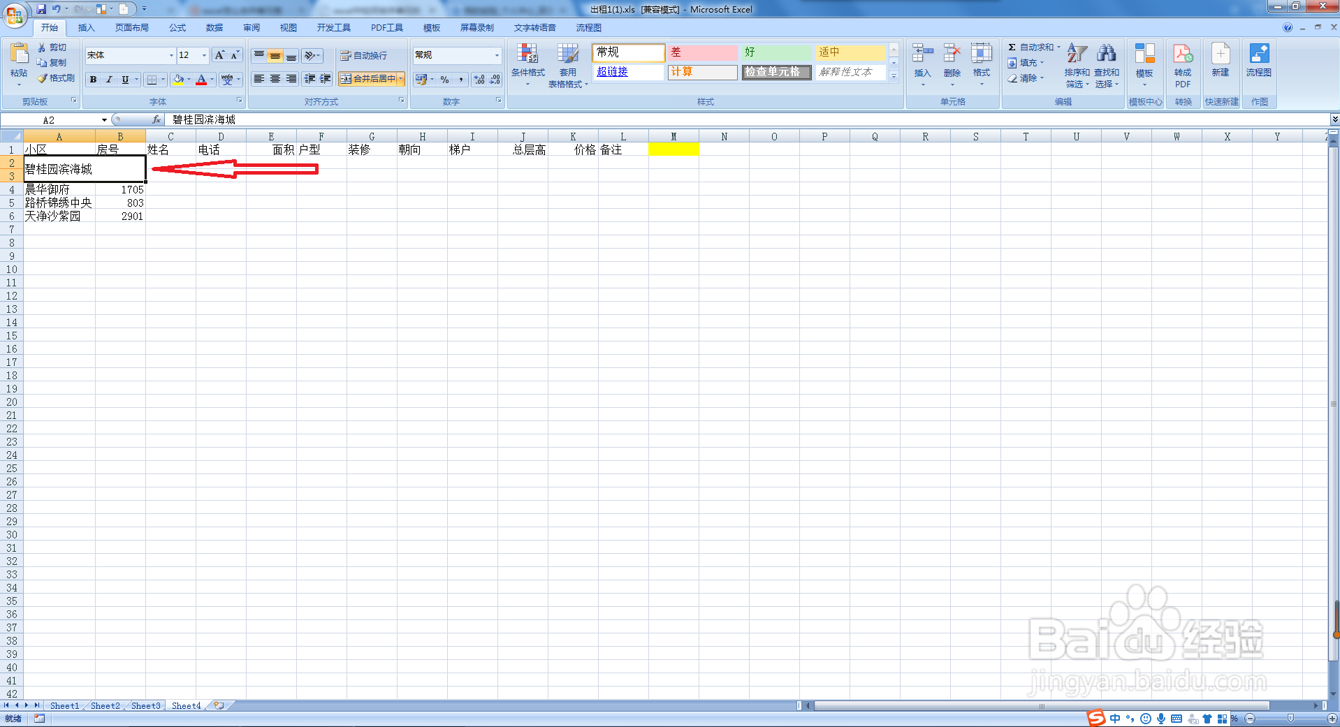
Task: Increase font size with the large A icon
Action: [219, 55]
